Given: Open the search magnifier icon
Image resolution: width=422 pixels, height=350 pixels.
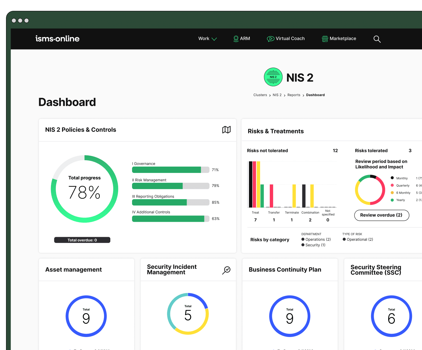Looking at the screenshot, I should [377, 39].
